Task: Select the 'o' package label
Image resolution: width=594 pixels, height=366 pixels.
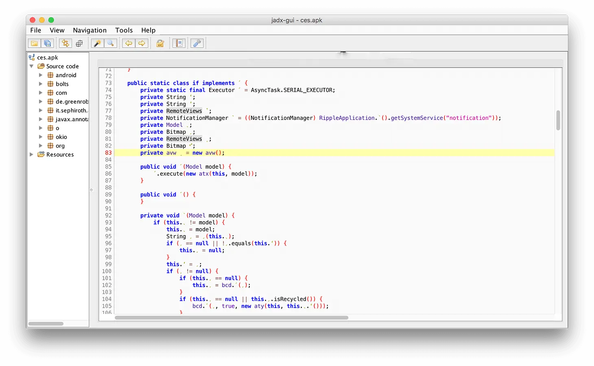Action: 57,128
